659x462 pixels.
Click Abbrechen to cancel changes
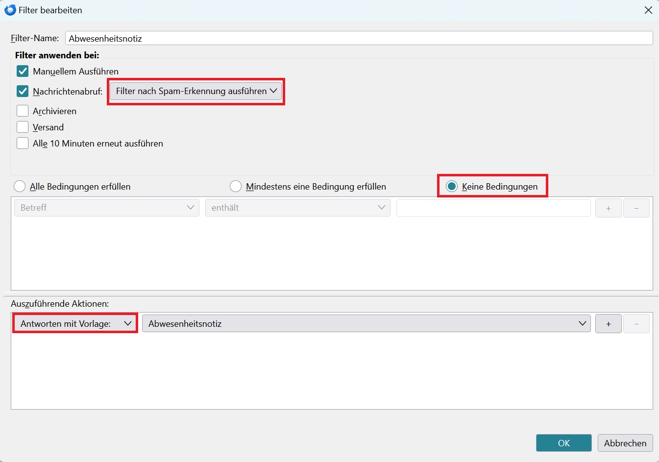coord(625,443)
